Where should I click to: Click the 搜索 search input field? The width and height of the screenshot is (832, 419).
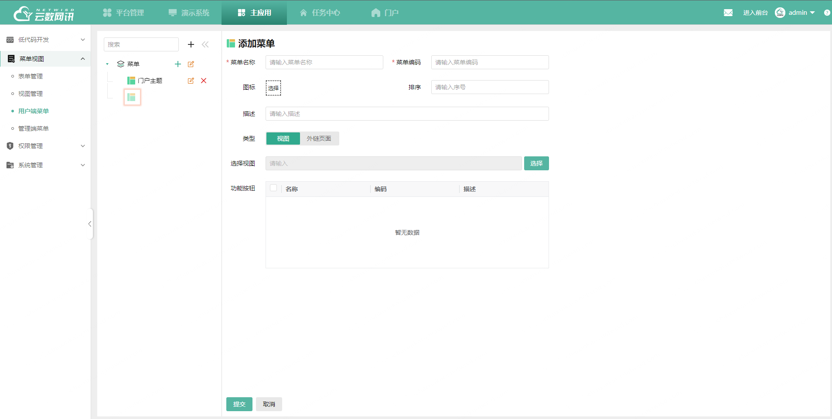tap(141, 44)
